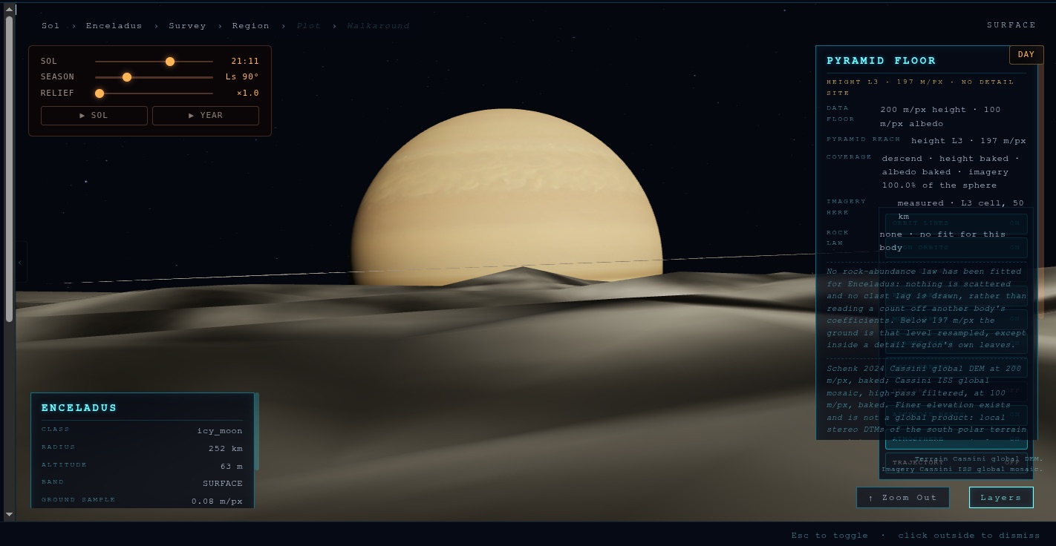
Task: Click the 252 km radius value
Action: click(226, 449)
